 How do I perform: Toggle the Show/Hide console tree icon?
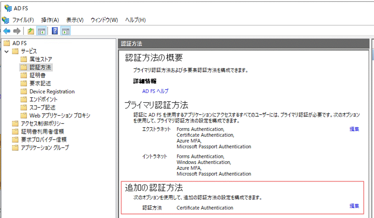pyautogui.click(x=42, y=31)
